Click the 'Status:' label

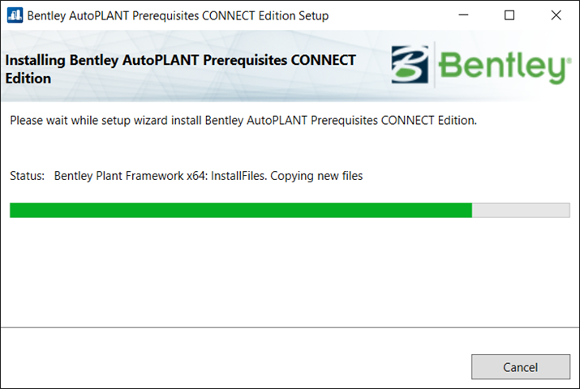click(28, 176)
